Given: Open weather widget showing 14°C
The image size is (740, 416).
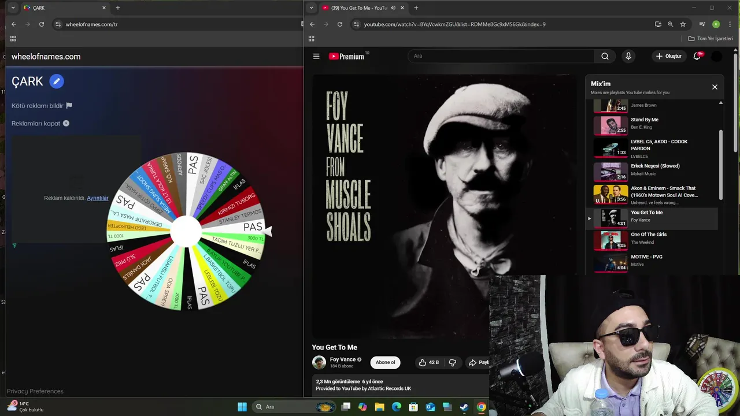Looking at the screenshot, I should pos(26,407).
